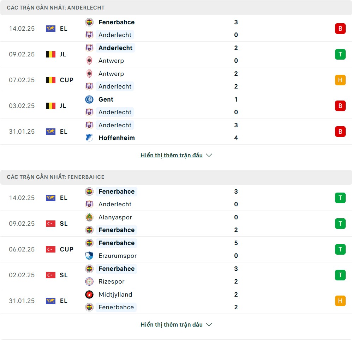Open the Hoffenheim team link

(x=117, y=138)
